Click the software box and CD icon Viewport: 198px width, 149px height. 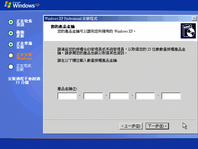(188, 31)
